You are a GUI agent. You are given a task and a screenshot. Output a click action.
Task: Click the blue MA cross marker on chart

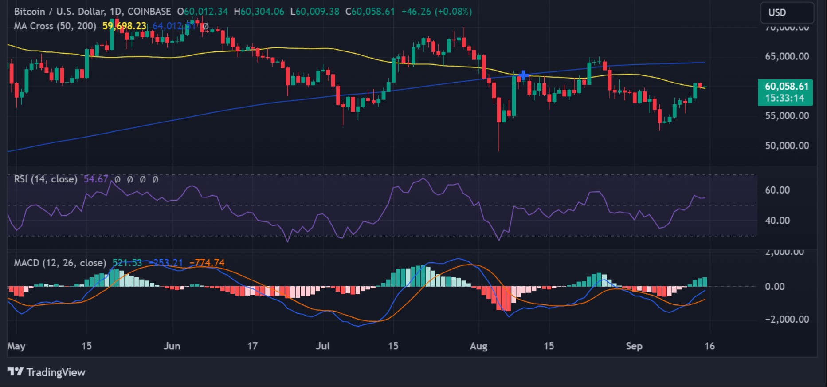point(523,75)
